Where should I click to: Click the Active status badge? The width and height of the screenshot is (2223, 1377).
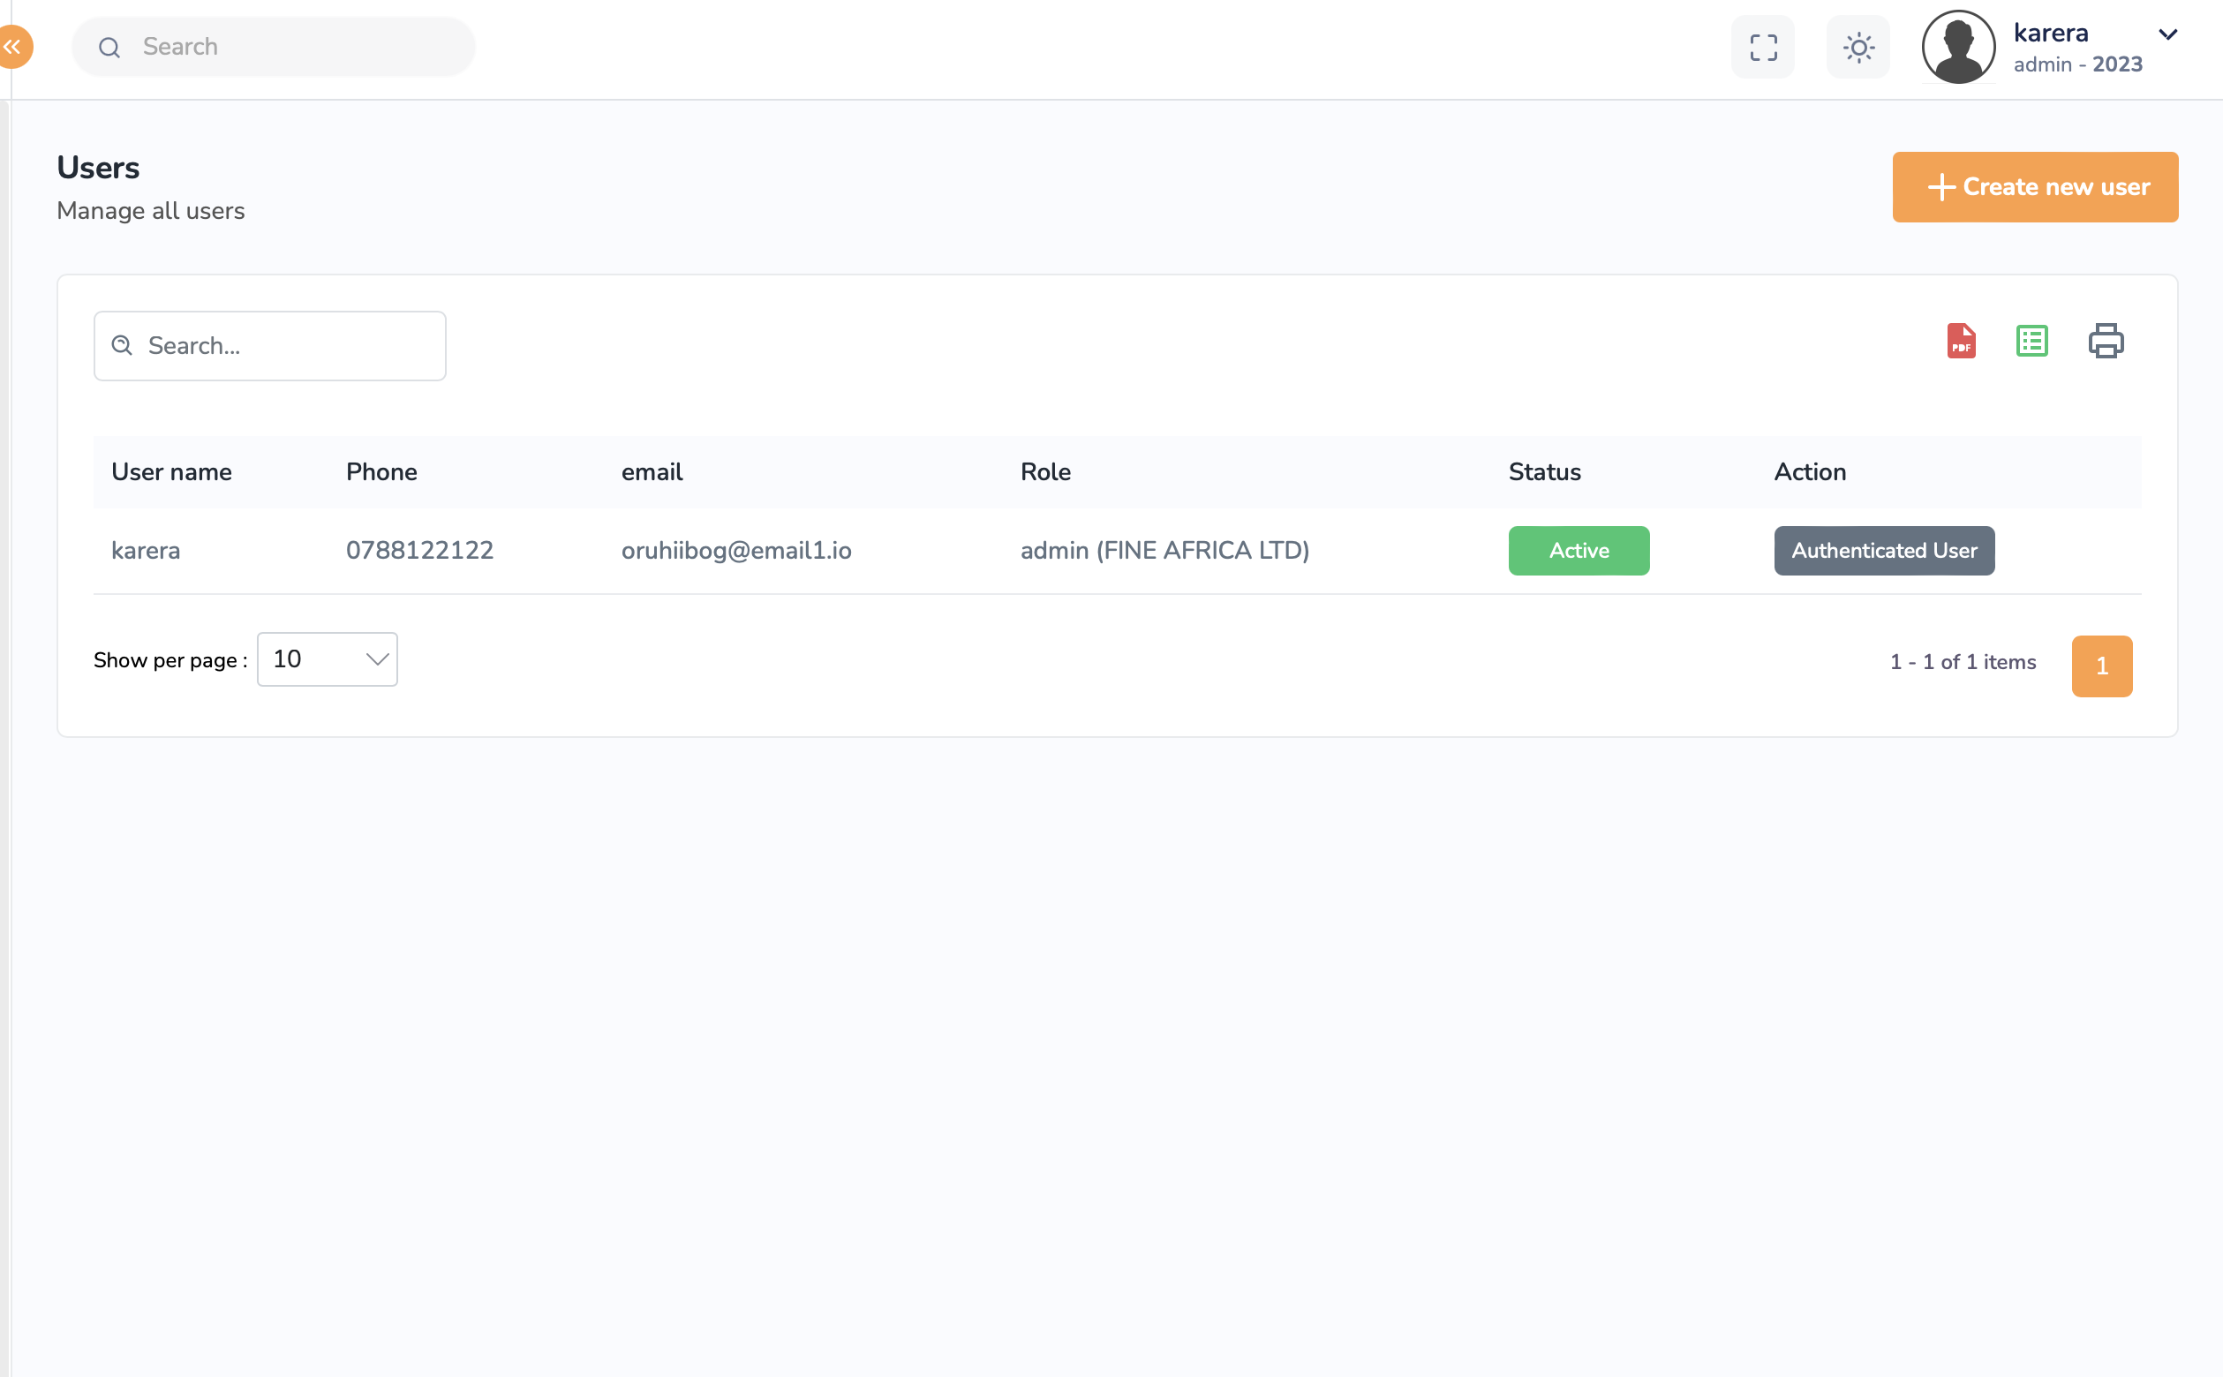click(1579, 550)
